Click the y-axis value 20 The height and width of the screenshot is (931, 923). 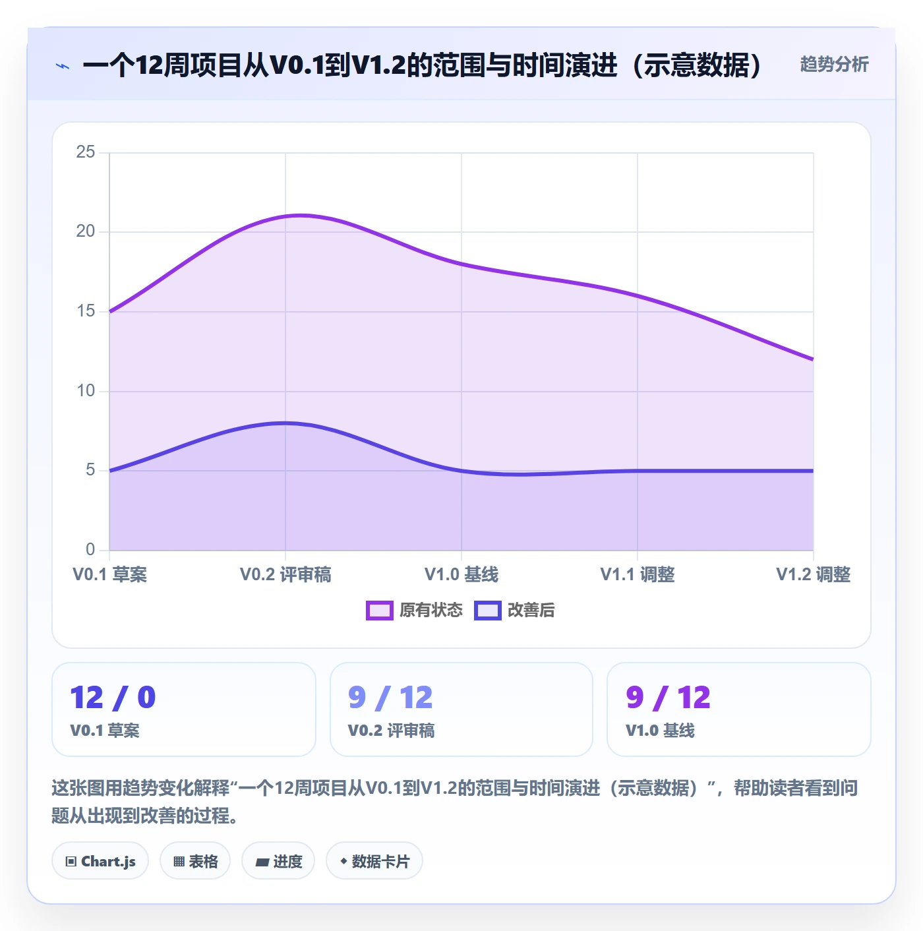pyautogui.click(x=86, y=231)
